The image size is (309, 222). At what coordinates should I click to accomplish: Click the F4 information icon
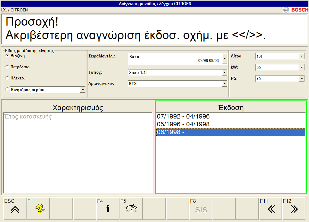coord(108,208)
